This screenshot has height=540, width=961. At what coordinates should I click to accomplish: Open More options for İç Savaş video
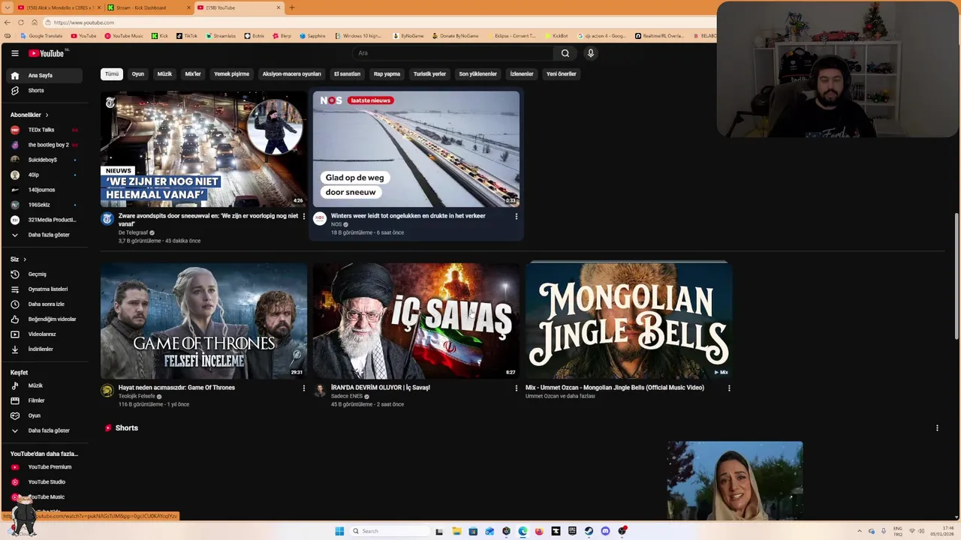tap(516, 388)
